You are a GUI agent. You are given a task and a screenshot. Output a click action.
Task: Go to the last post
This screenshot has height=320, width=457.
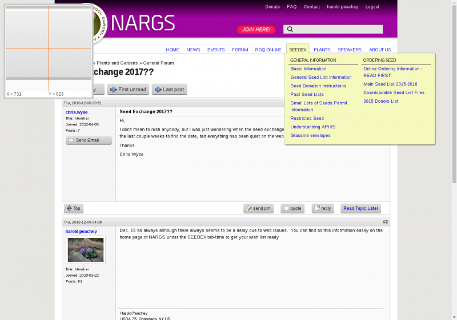[169, 90]
